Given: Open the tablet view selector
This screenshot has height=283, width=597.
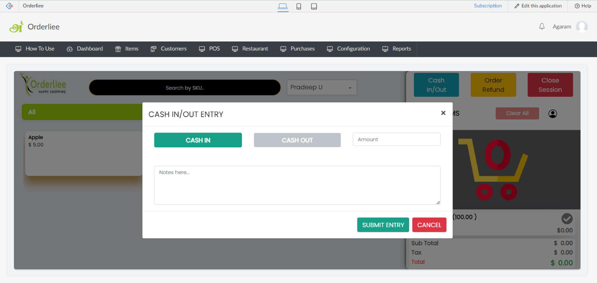Looking at the screenshot, I should coord(314,6).
